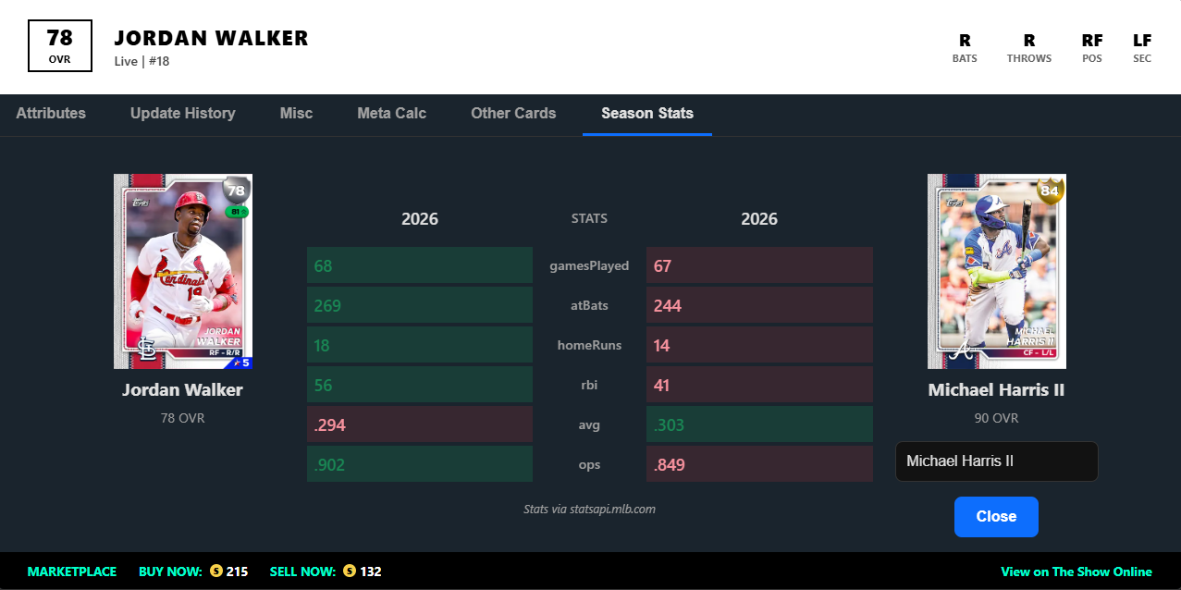Click the ops stat label
Image resolution: width=1181 pixels, height=590 pixels.
[x=589, y=464]
